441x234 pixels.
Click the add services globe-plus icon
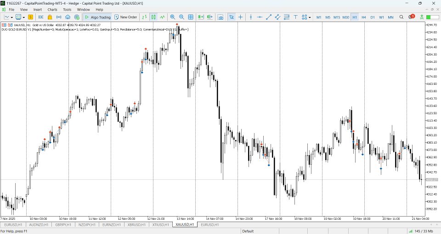(77, 17)
